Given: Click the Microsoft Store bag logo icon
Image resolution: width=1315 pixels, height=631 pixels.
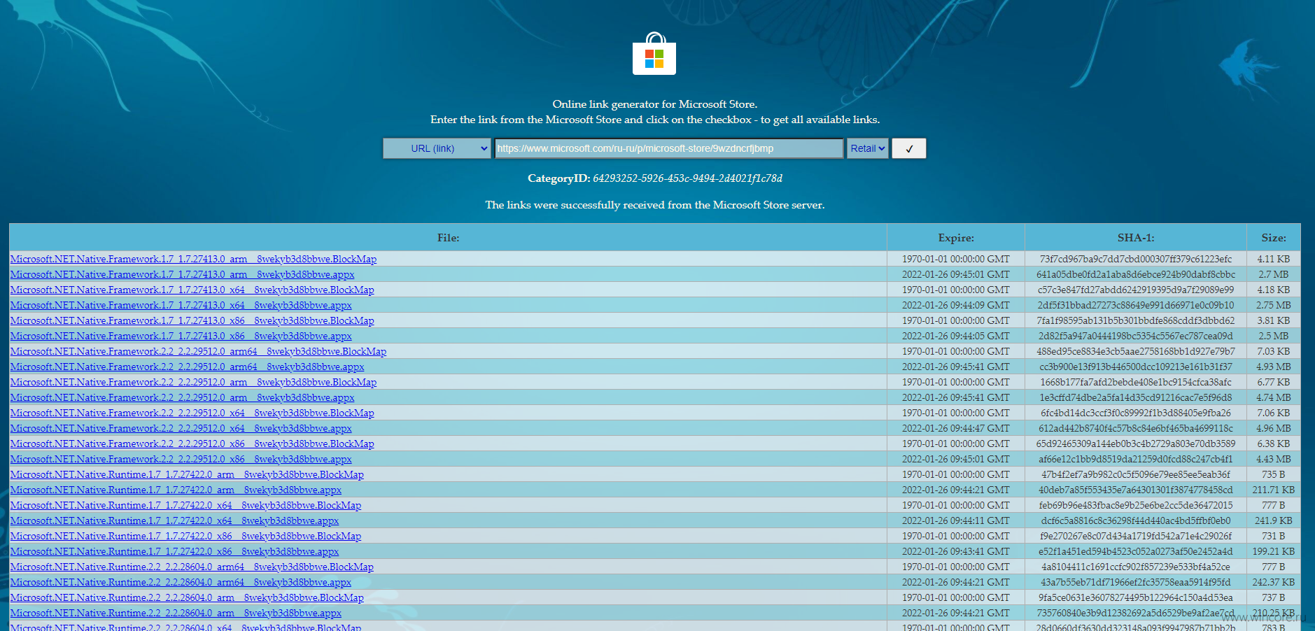Looking at the screenshot, I should (654, 54).
